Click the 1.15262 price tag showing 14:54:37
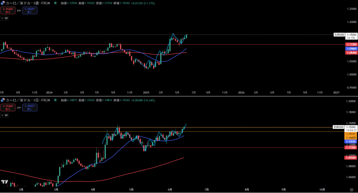The image size is (358, 193). (x=351, y=128)
